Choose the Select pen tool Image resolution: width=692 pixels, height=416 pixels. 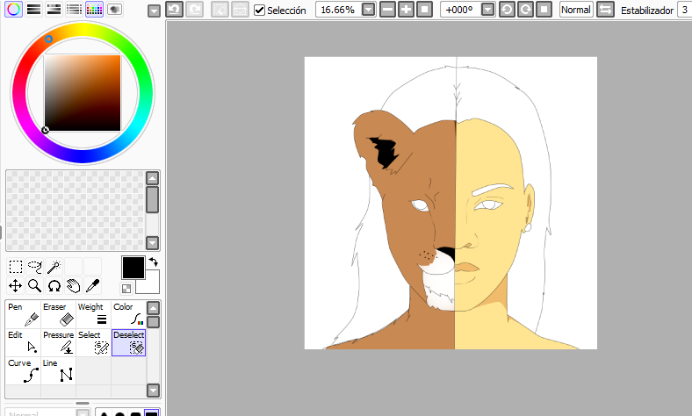pyautogui.click(x=94, y=342)
